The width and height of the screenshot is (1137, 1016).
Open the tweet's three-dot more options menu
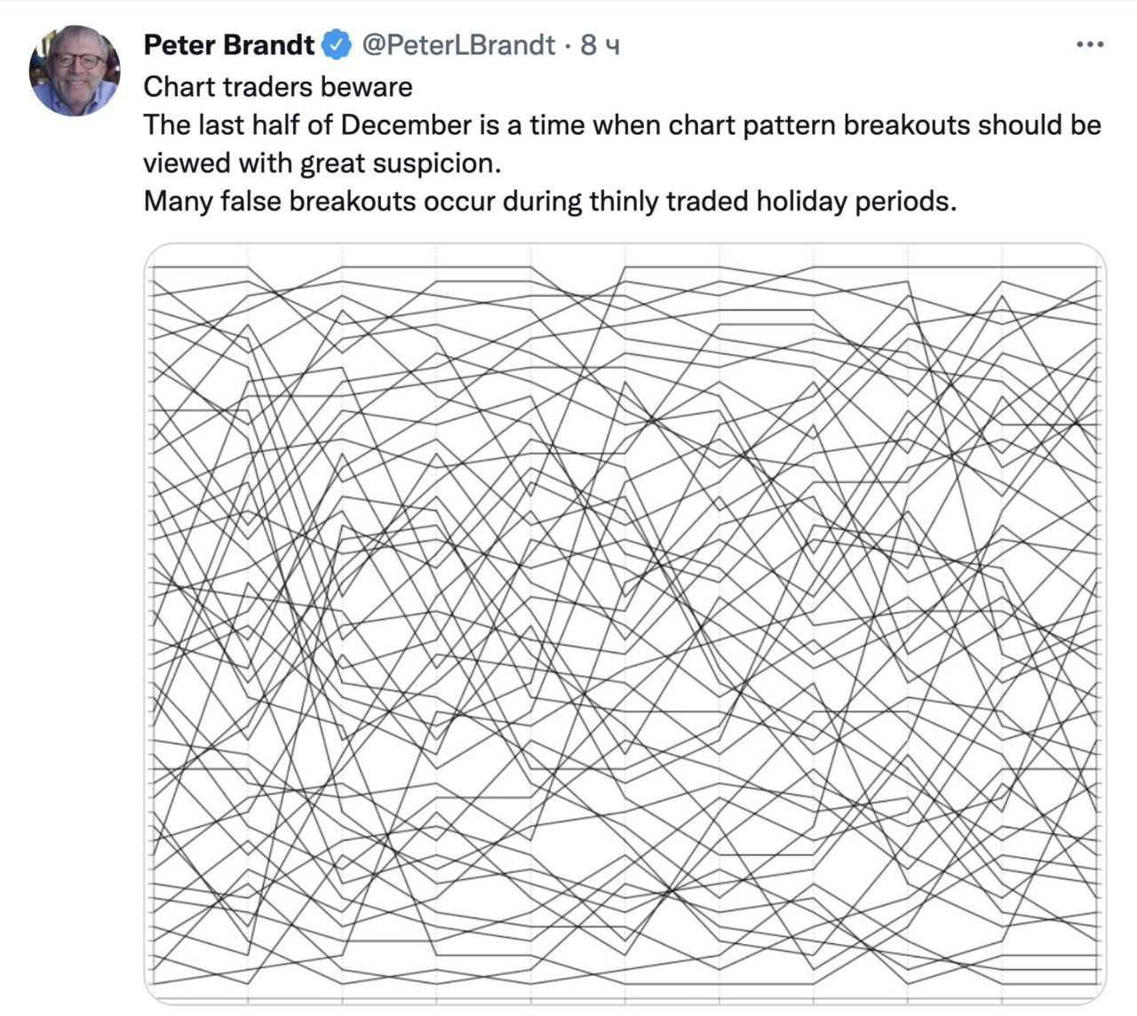(1089, 44)
